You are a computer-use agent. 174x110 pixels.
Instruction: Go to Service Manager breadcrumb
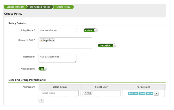pyautogui.click(x=15, y=7)
